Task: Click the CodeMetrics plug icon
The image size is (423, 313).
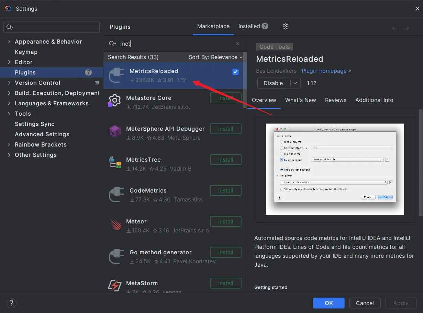Action: click(x=116, y=194)
